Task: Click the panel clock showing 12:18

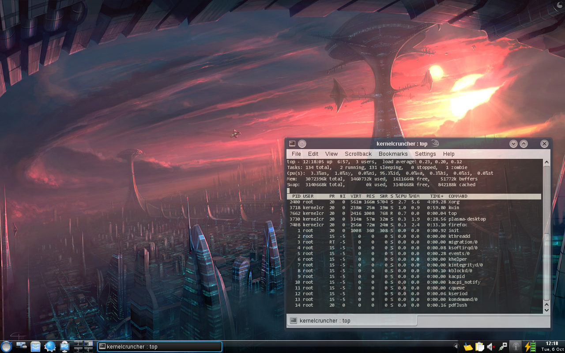Action: (x=551, y=346)
